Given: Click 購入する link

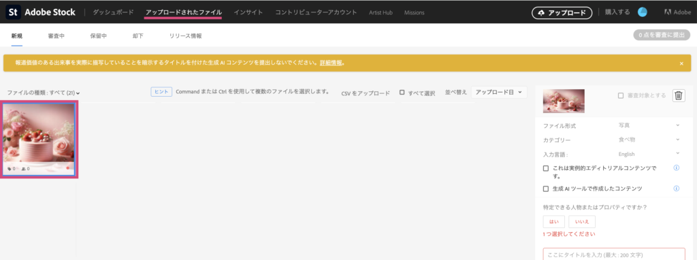Looking at the screenshot, I should click(x=617, y=12).
